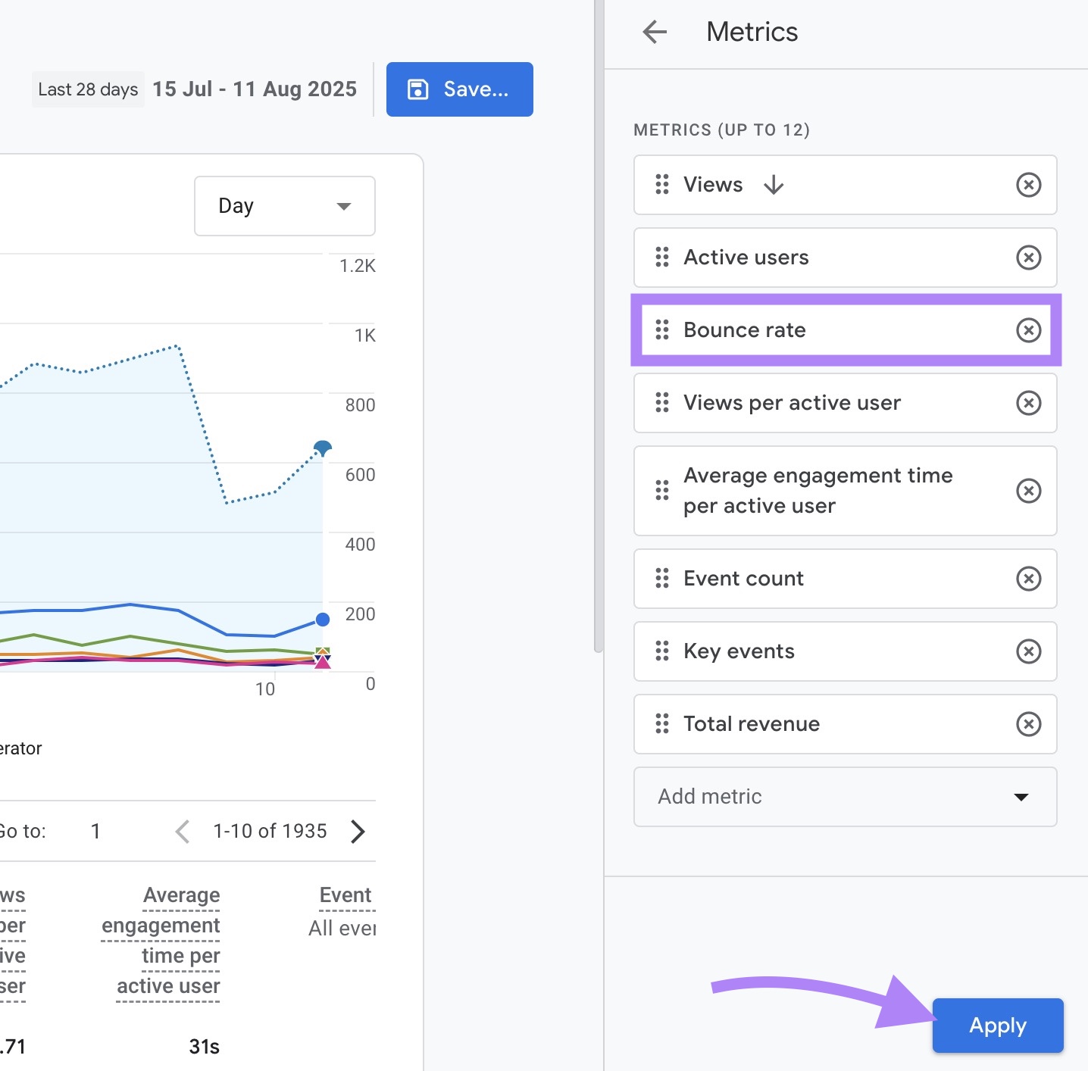Remove the Views metric
Screen dimensions: 1088x1071
[x=1028, y=185]
